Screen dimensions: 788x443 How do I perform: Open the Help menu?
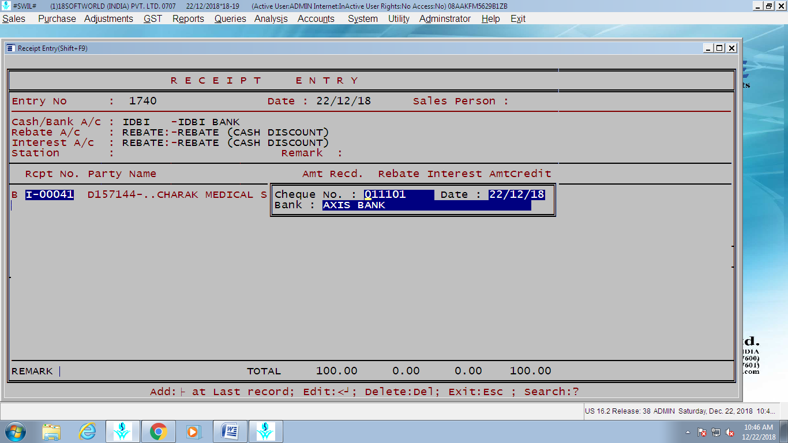(490, 18)
